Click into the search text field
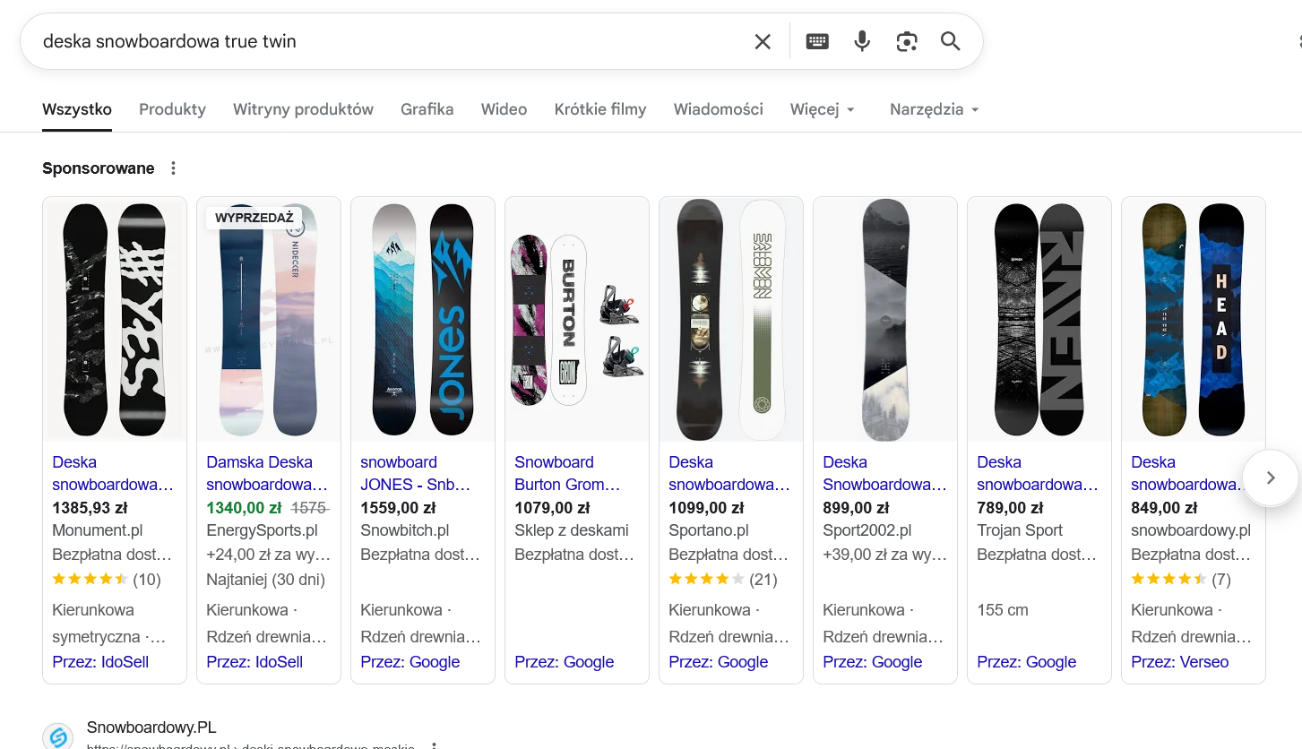 click(x=385, y=41)
